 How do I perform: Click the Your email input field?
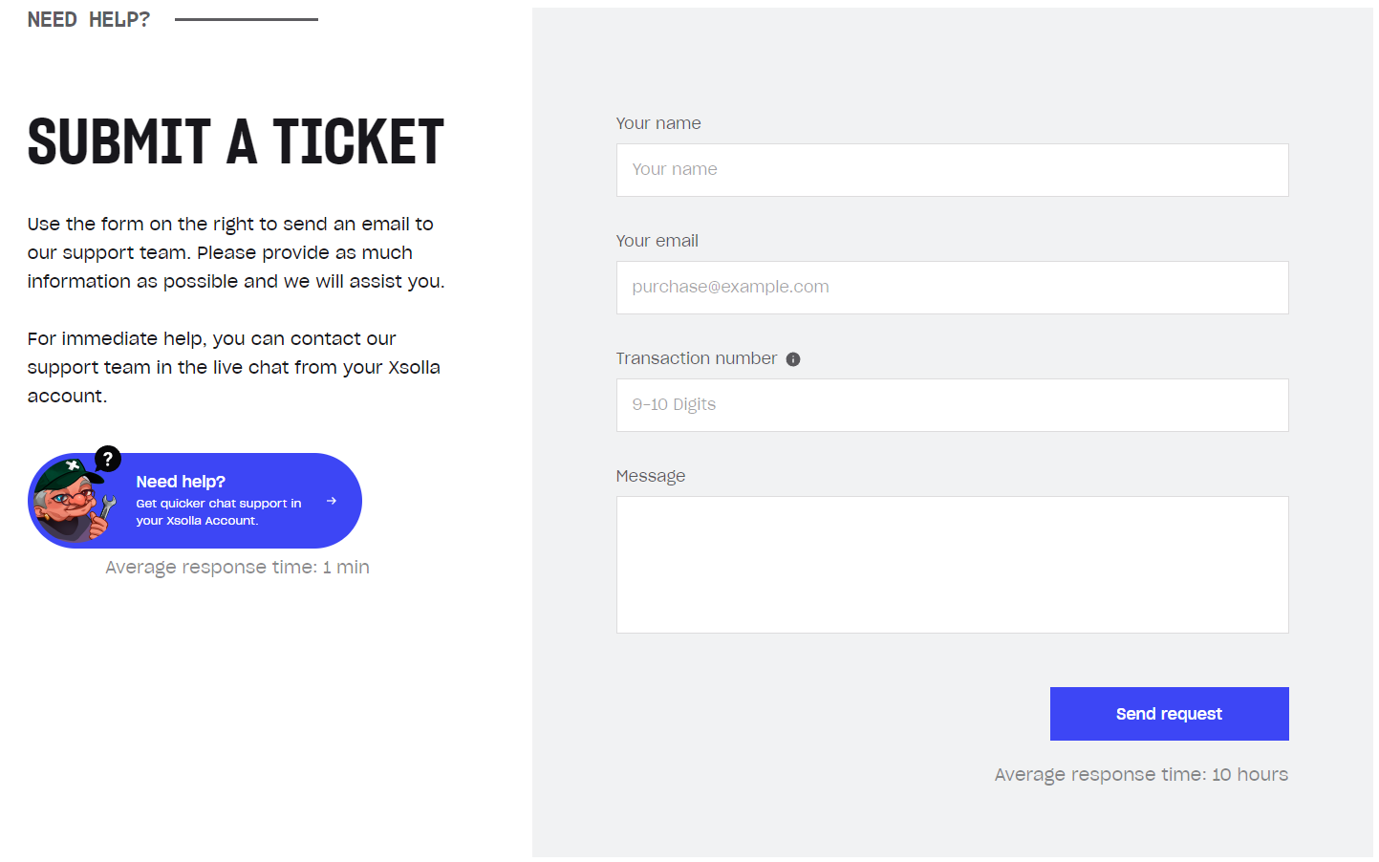pyautogui.click(x=952, y=288)
